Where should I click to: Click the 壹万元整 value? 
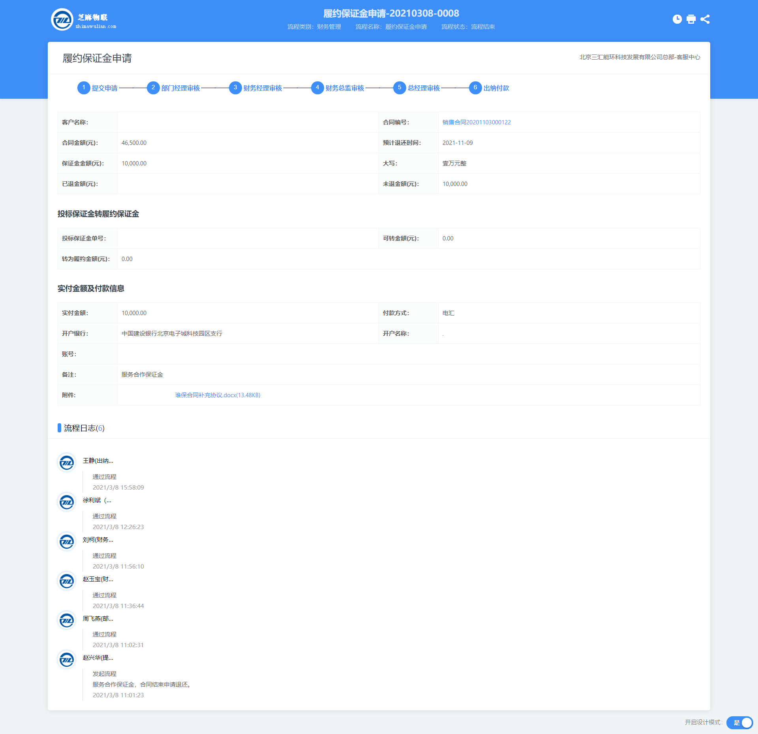(454, 163)
